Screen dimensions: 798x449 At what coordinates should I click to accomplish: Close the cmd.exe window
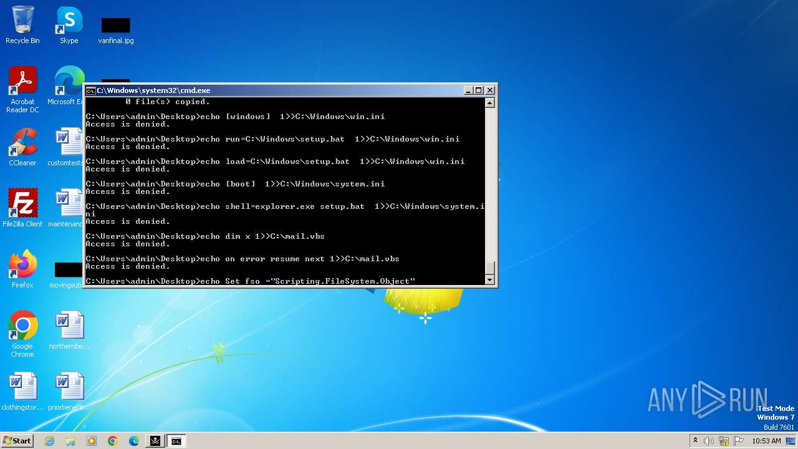click(490, 90)
